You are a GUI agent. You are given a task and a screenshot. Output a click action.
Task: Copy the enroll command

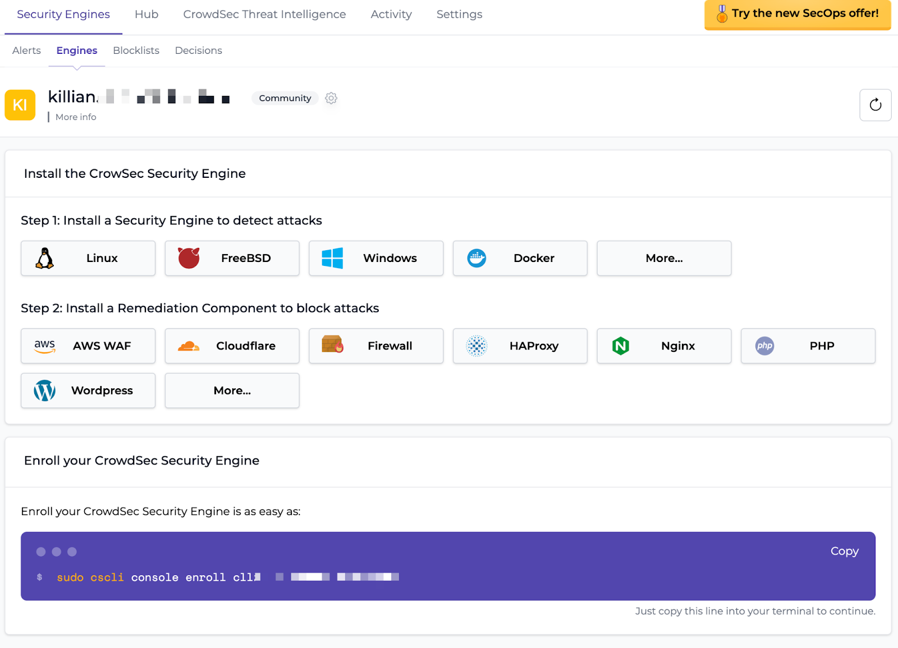click(x=844, y=551)
